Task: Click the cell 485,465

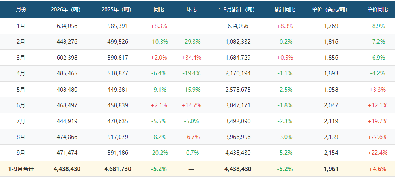Action: pos(67,73)
